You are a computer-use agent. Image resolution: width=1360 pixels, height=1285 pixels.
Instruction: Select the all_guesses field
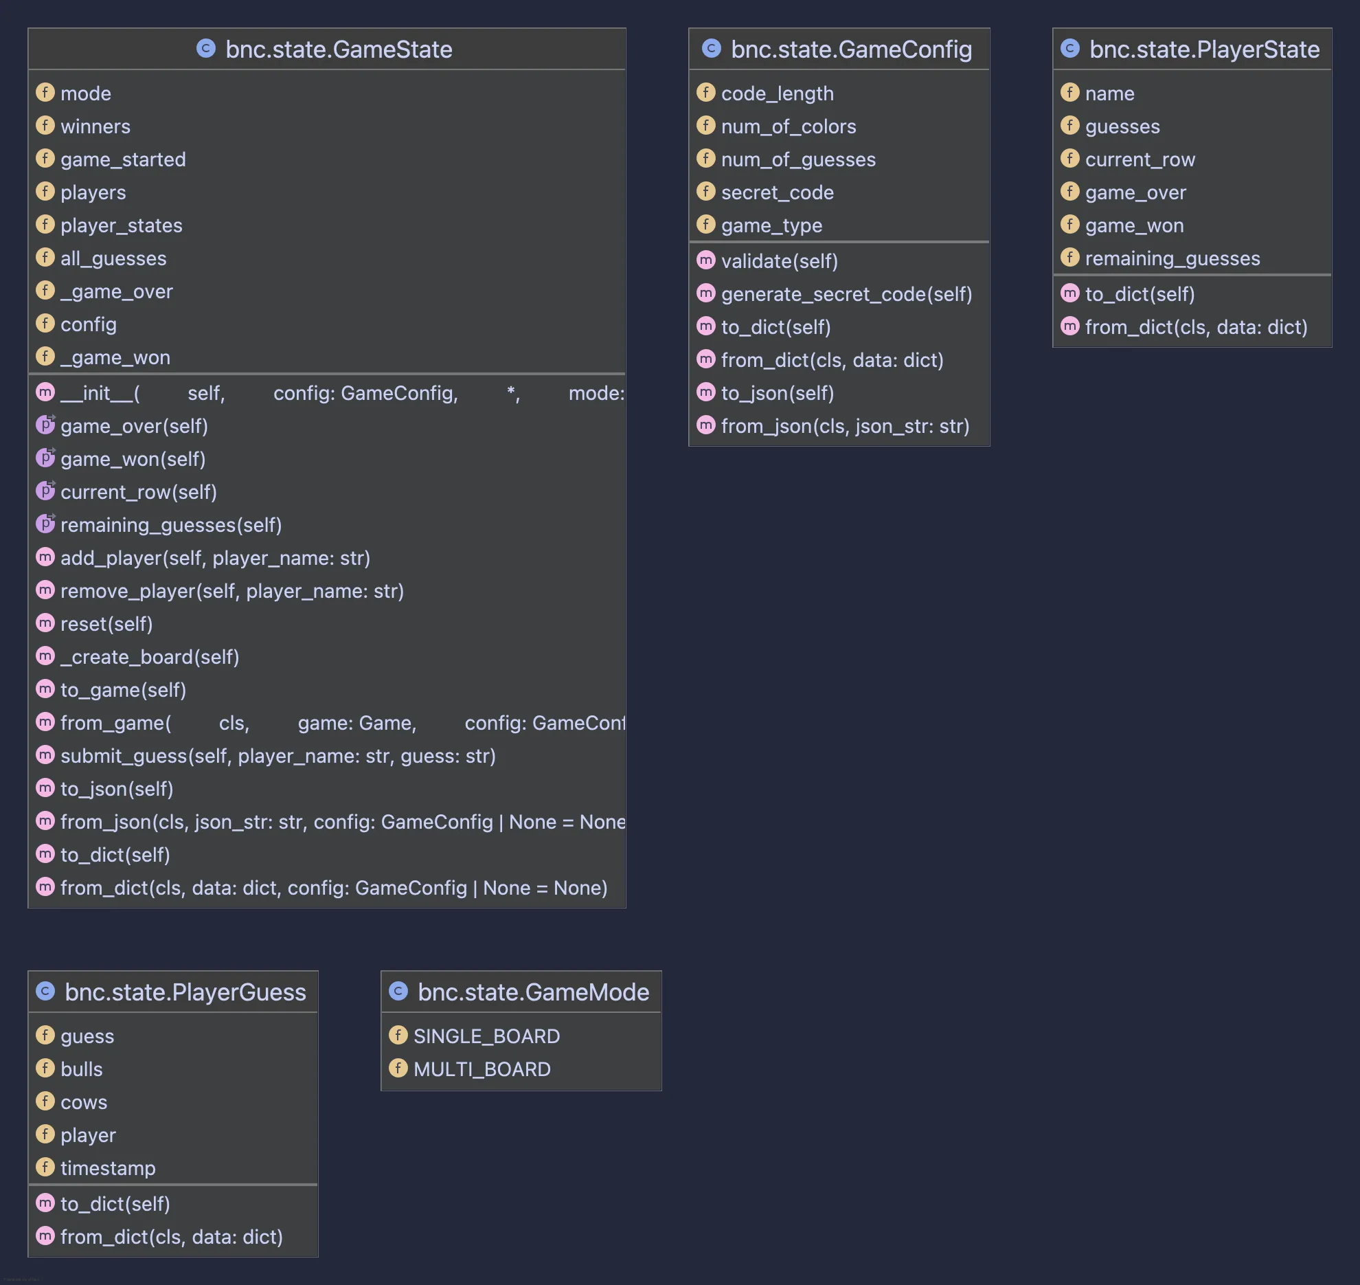(x=113, y=258)
